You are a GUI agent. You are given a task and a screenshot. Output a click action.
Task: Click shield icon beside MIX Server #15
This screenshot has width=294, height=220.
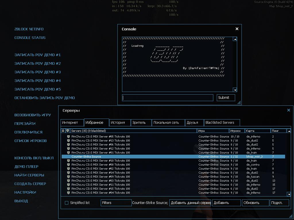(x=68, y=189)
